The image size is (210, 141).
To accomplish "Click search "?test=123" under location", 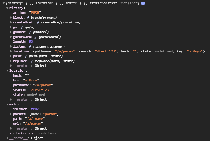I will coord(32,90).
